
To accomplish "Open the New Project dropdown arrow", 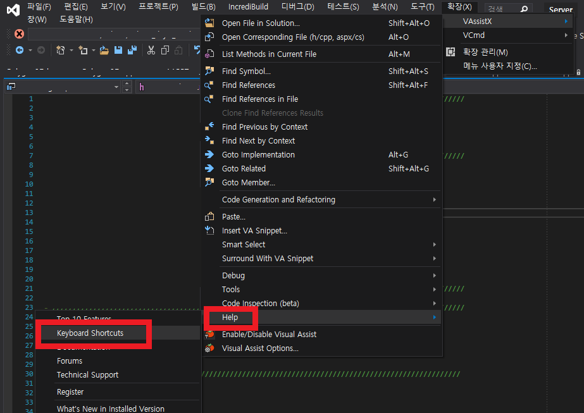I will pyautogui.click(x=71, y=50).
